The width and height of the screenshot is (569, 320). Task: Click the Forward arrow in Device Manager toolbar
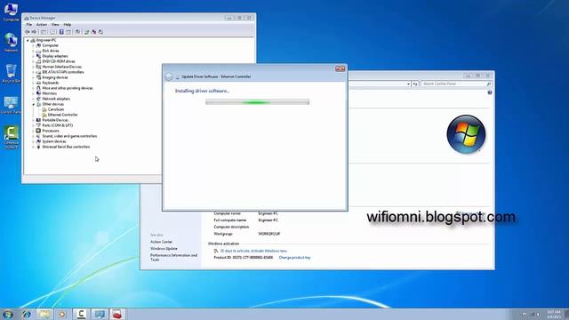point(35,32)
